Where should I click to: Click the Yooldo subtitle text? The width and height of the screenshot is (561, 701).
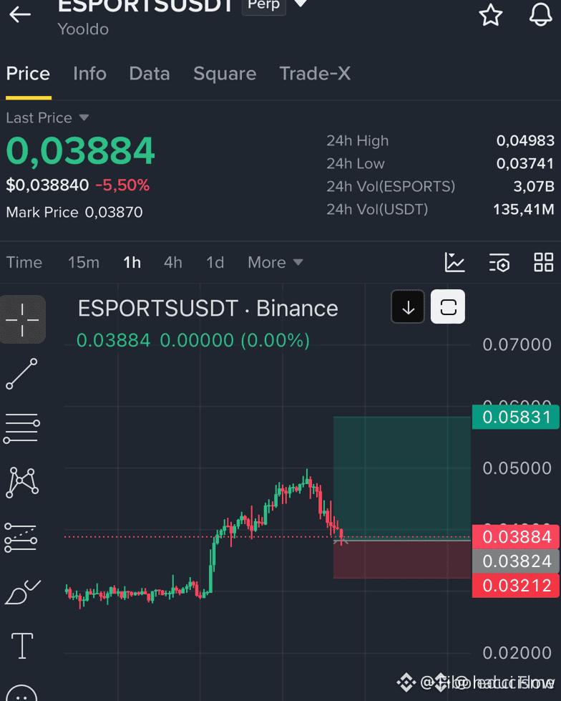pos(83,29)
